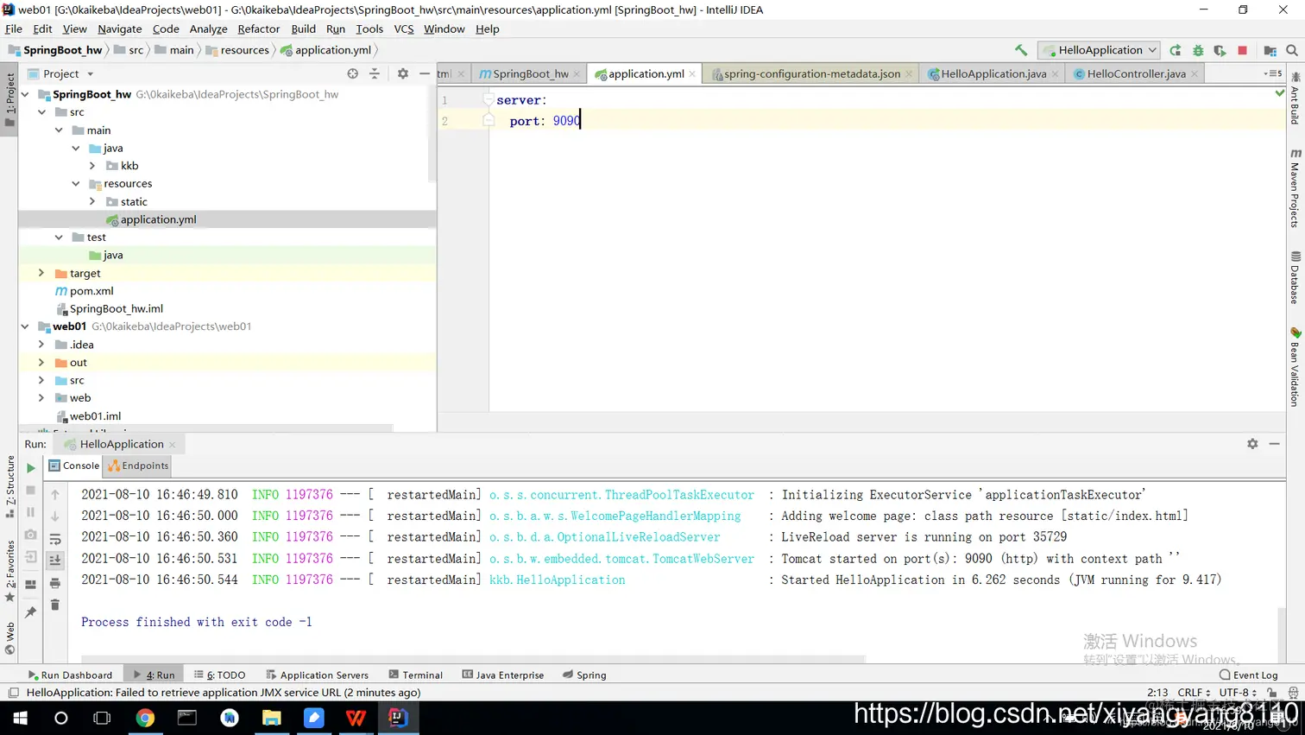Expand the .idea folder
The image size is (1305, 735).
(x=41, y=345)
